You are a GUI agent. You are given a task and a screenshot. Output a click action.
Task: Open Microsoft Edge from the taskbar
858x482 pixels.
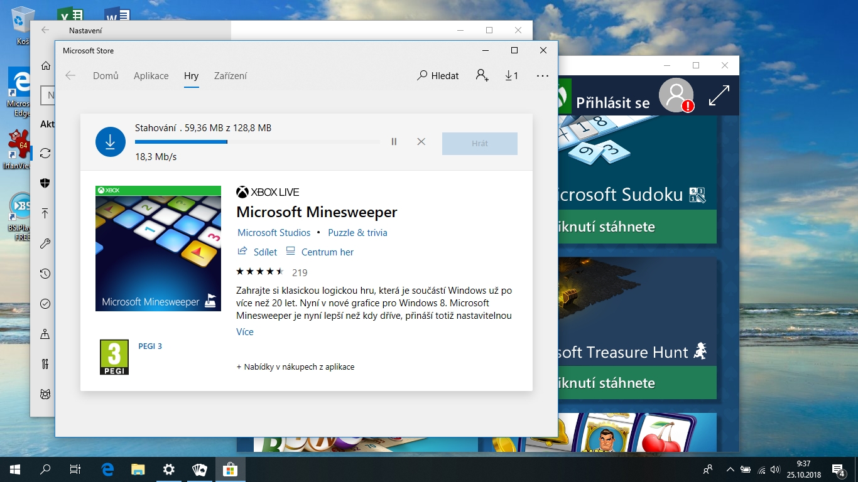107,469
